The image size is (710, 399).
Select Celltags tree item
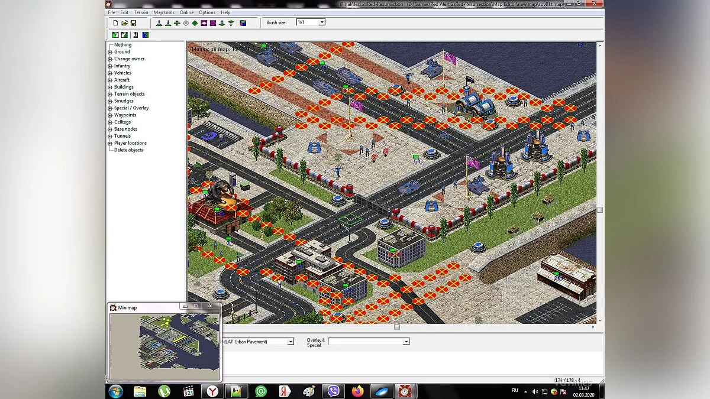[x=122, y=122]
